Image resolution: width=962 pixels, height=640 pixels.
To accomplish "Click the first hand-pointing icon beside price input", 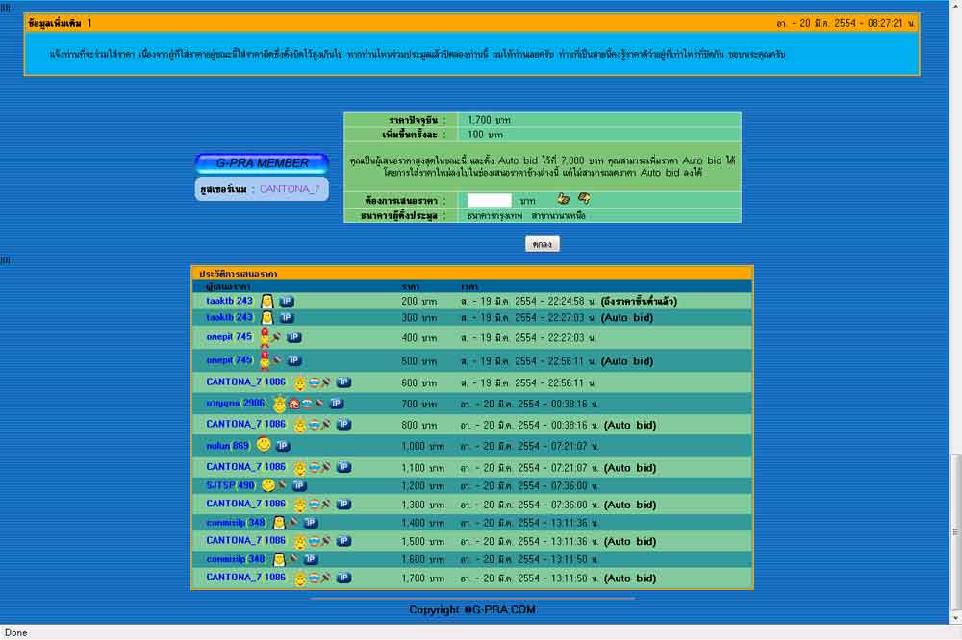I will (x=564, y=199).
